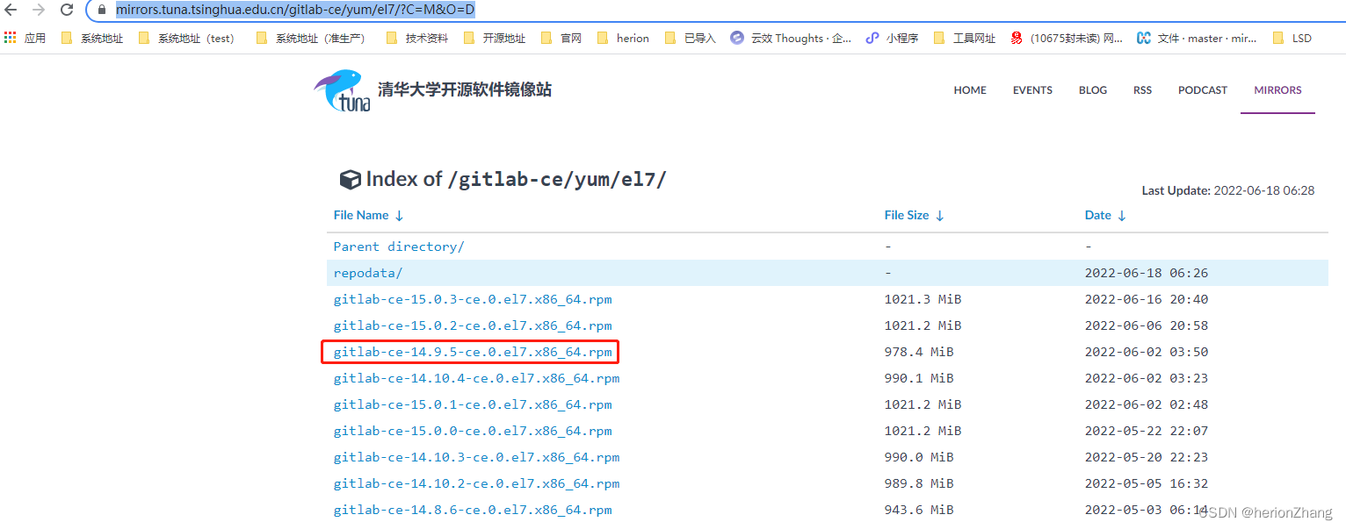Viewport: 1346px width, 529px height.
Task: Click the 989.8 MiB file size cell
Action: tap(919, 483)
